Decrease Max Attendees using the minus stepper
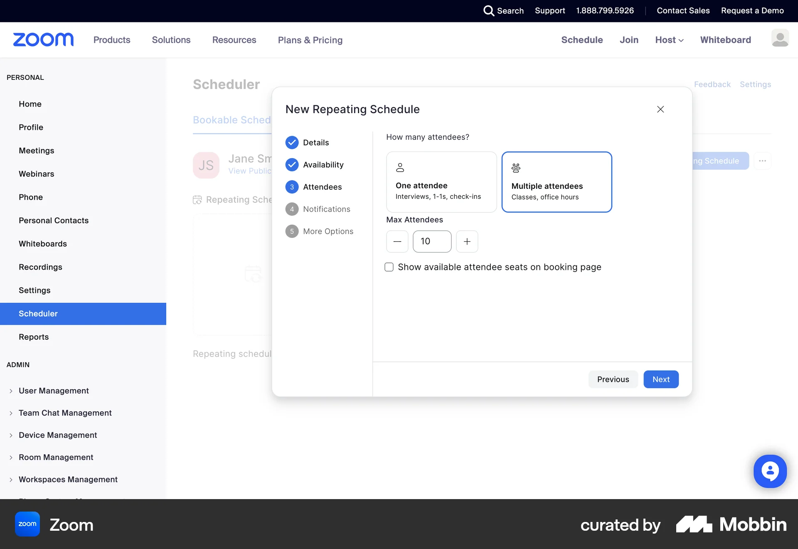Image resolution: width=798 pixels, height=549 pixels. (x=397, y=241)
